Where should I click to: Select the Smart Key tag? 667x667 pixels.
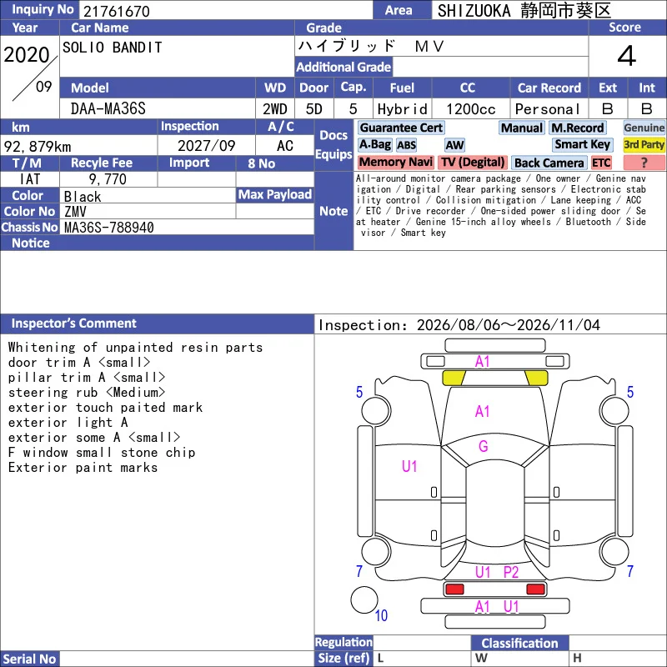[582, 144]
